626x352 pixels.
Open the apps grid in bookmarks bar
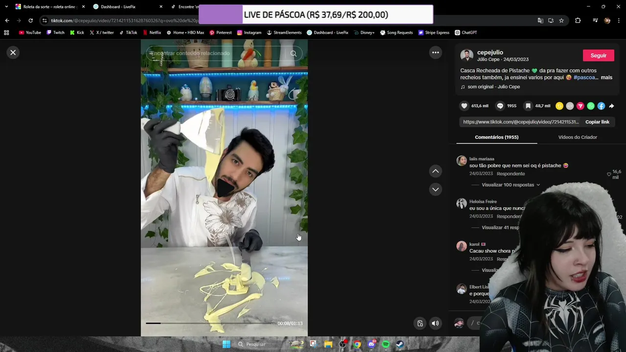[6, 33]
